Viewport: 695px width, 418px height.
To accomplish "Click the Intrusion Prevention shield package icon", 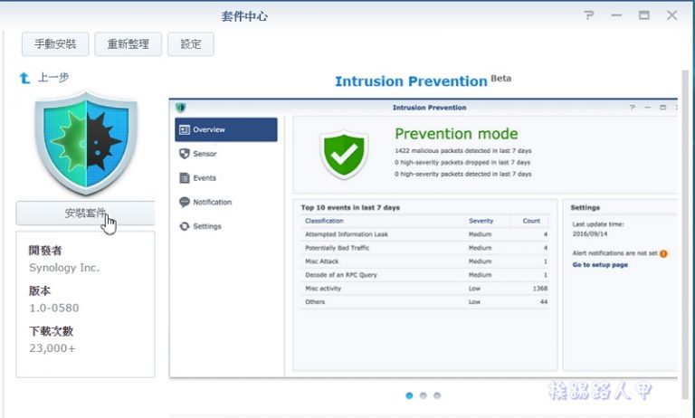I will pos(86,143).
